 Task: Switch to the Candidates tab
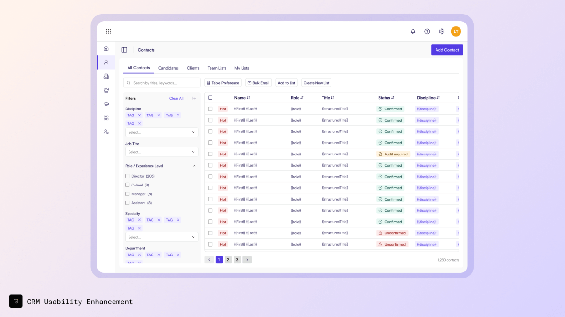coord(169,68)
